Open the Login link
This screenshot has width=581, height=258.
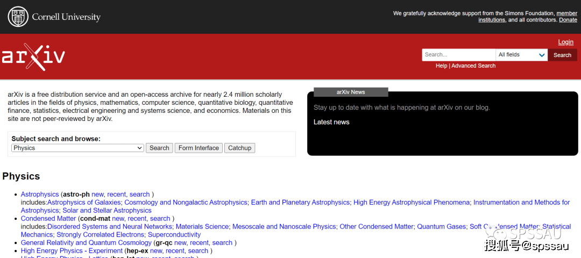tap(565, 42)
